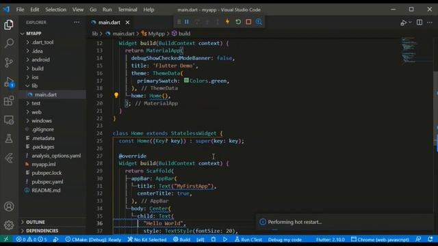Open the File menu

(x=20, y=10)
